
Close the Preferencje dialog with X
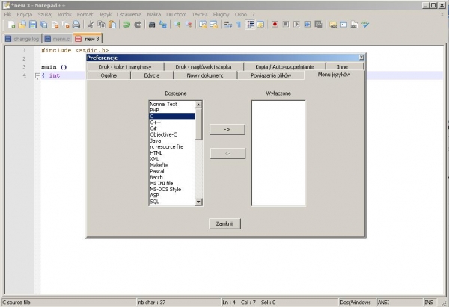(x=361, y=57)
